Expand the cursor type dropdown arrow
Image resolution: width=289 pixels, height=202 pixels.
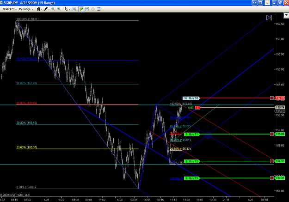[69, 9]
